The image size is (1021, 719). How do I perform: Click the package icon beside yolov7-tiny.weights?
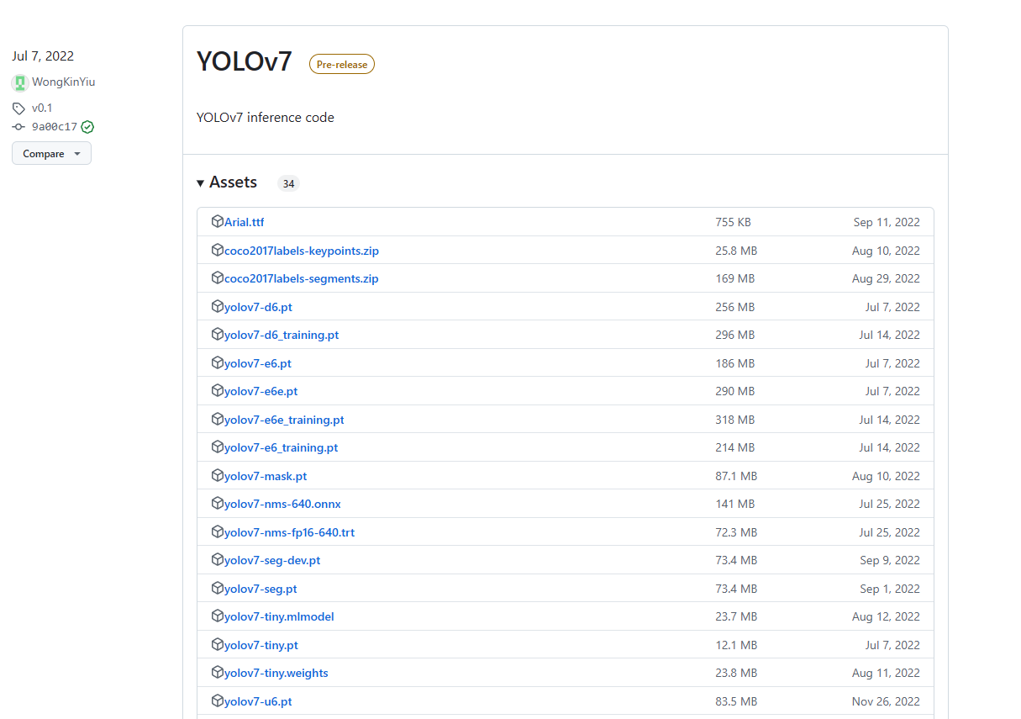click(218, 673)
